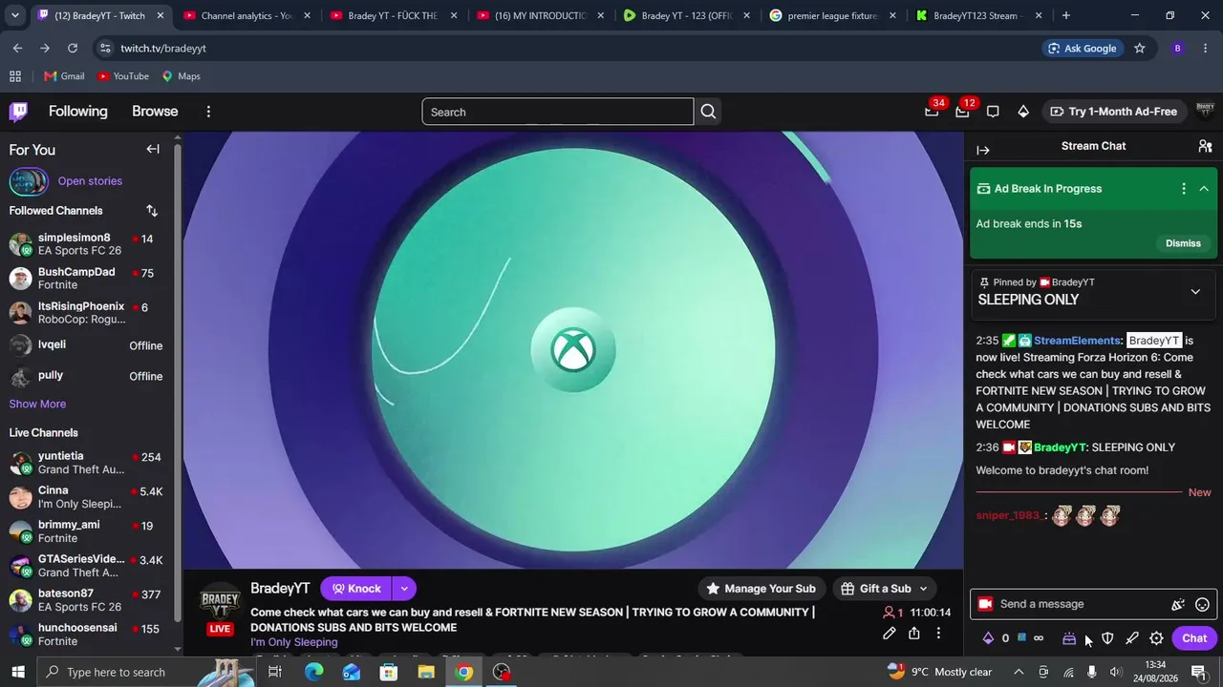Open Whispers speech bubble icon
The width and height of the screenshot is (1223, 687).
[x=993, y=112]
